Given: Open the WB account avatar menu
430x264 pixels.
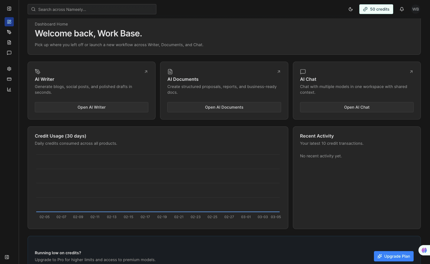Looking at the screenshot, I should click(415, 9).
